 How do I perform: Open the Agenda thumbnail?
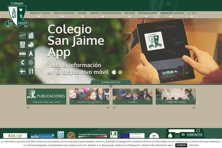(x=132, y=97)
